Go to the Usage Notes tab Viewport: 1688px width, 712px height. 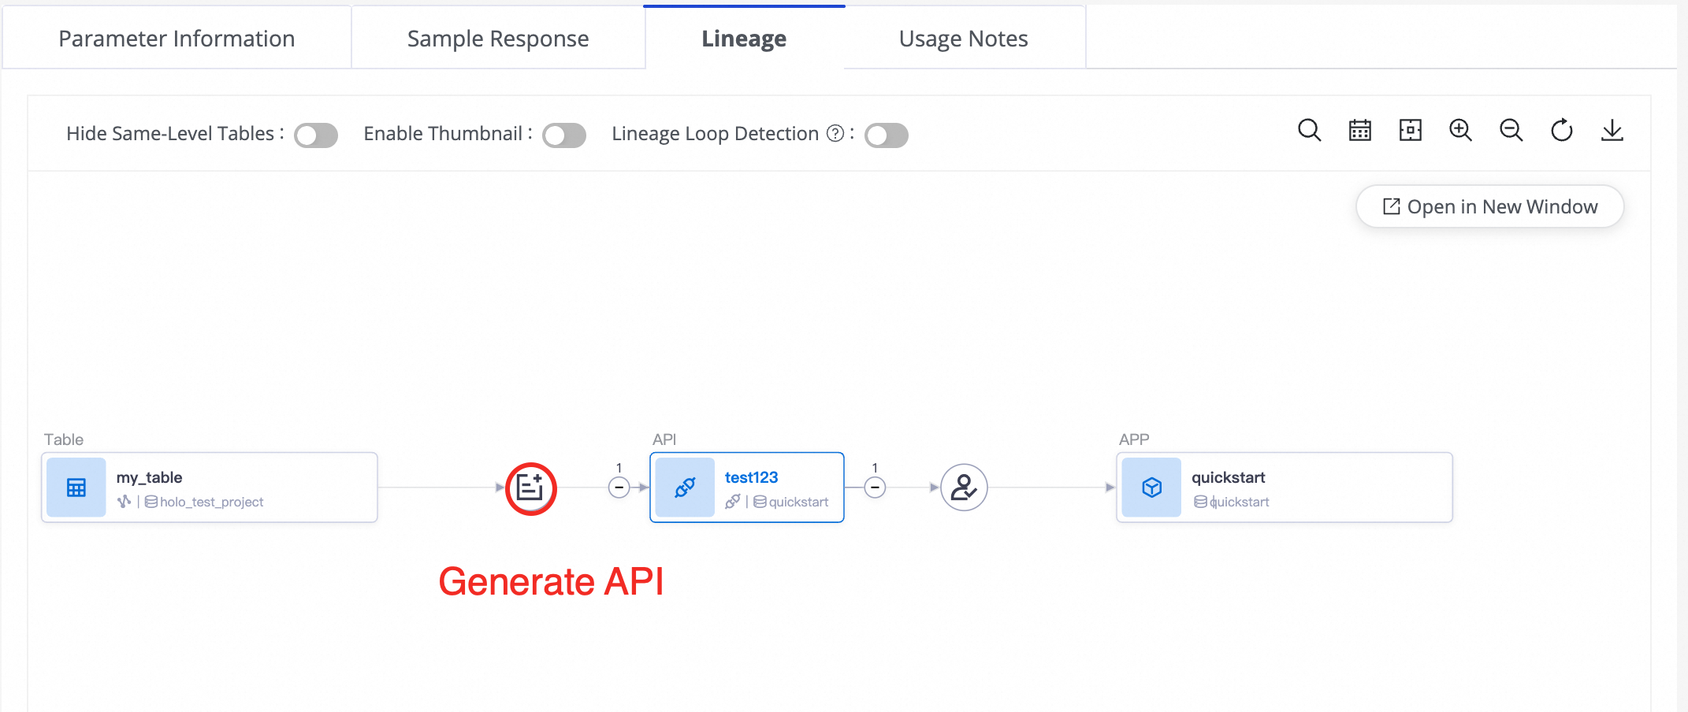coord(963,39)
